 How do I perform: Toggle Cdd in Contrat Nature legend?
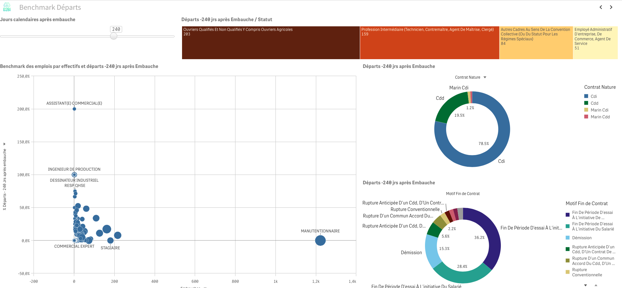click(x=594, y=103)
